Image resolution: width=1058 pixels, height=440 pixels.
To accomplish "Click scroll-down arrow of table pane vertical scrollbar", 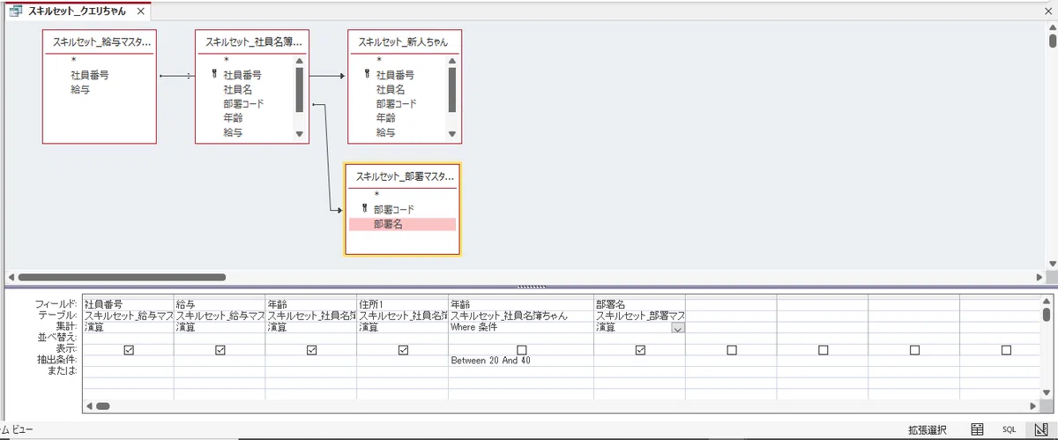I will click(1052, 263).
